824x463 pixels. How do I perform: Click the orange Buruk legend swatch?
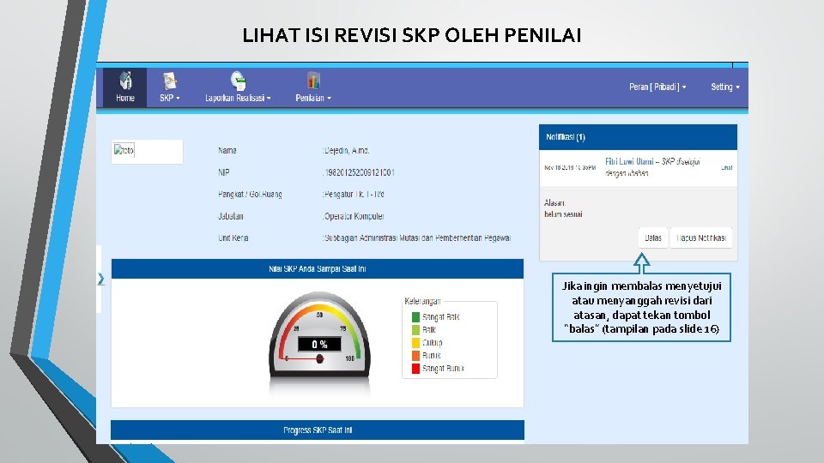coord(415,355)
